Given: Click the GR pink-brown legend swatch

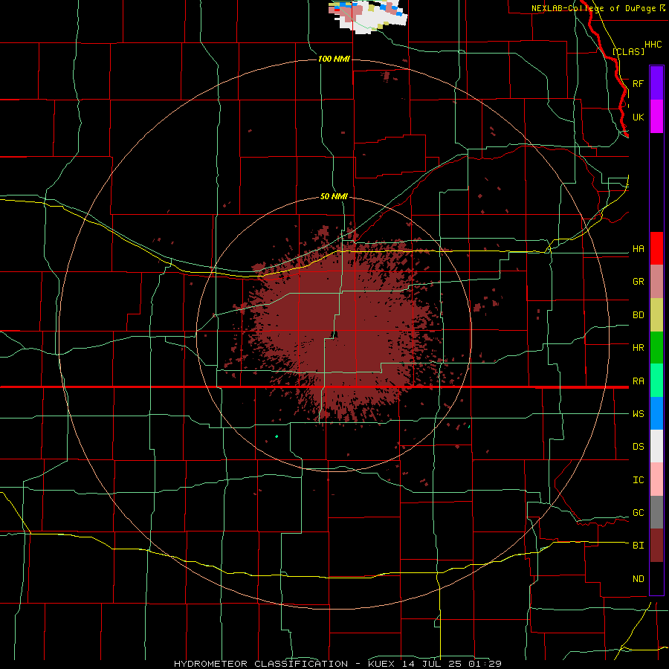Looking at the screenshot, I should 656,282.
